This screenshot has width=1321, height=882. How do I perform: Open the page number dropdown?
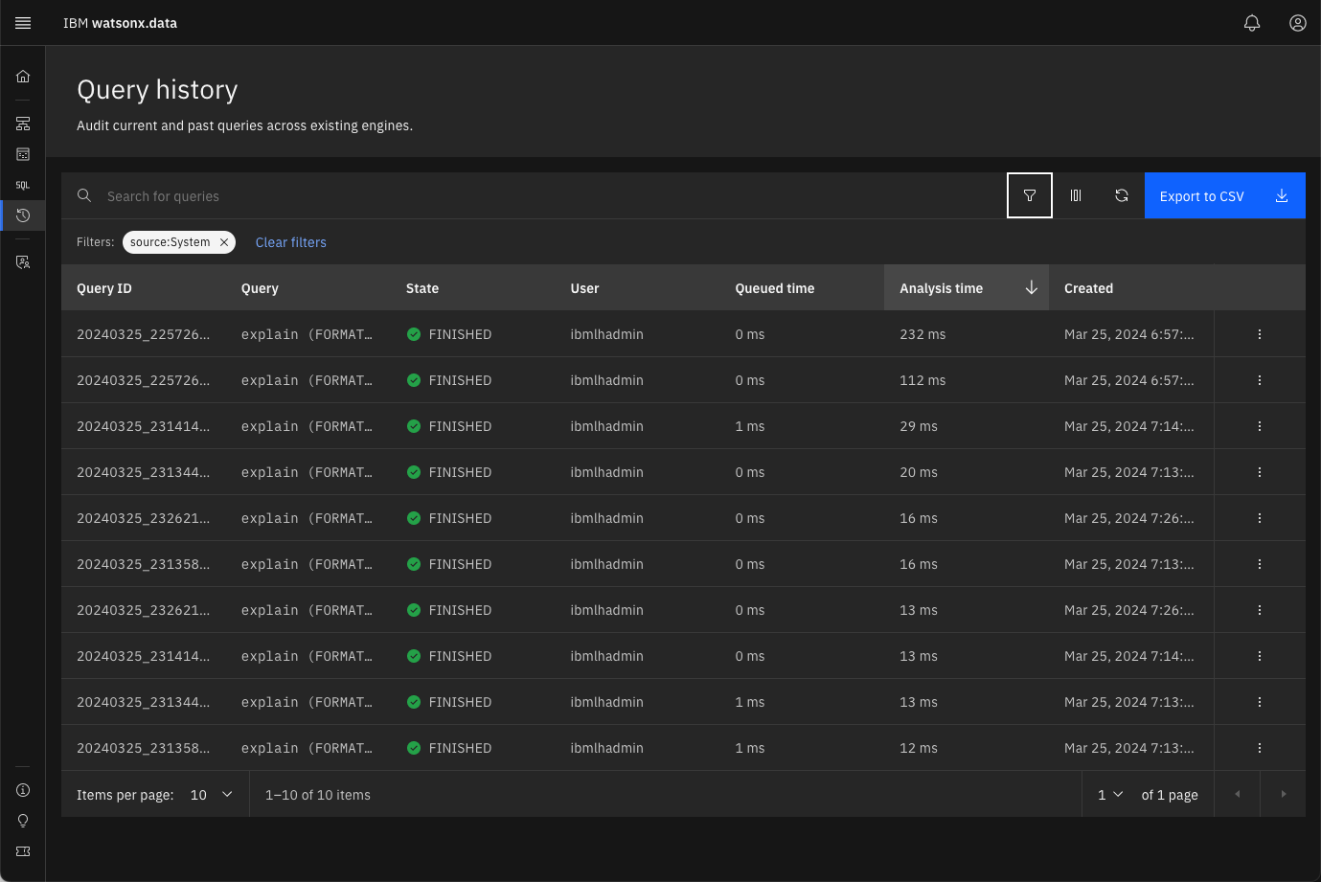[1110, 795]
